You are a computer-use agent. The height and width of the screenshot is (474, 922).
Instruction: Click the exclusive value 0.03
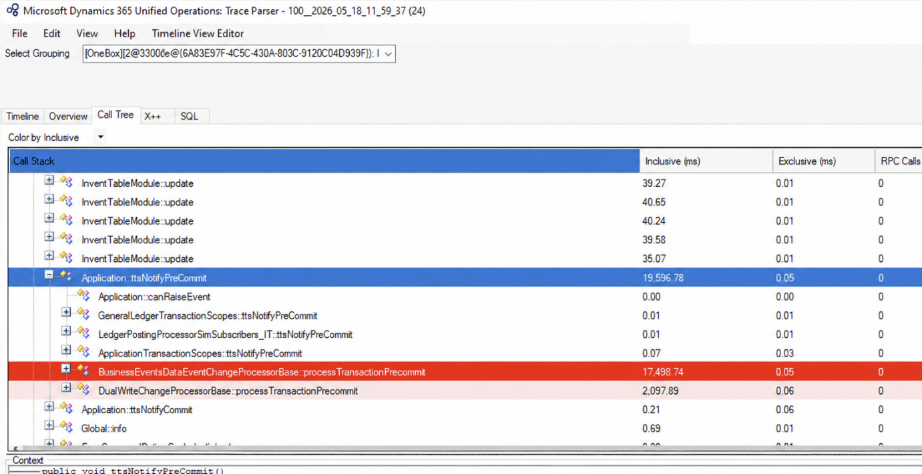tap(784, 353)
